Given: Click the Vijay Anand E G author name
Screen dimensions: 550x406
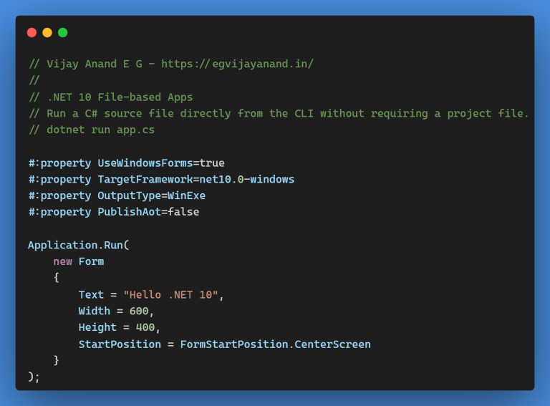Looking at the screenshot, I should (x=97, y=64).
